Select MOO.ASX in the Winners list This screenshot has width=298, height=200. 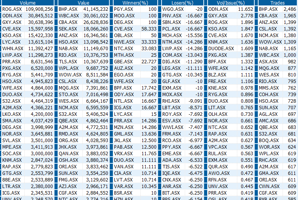tap(124, 16)
